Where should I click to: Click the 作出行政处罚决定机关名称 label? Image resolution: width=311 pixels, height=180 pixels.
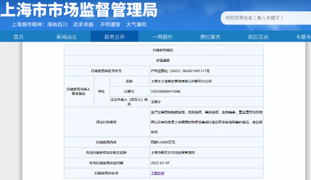[x=106, y=153]
